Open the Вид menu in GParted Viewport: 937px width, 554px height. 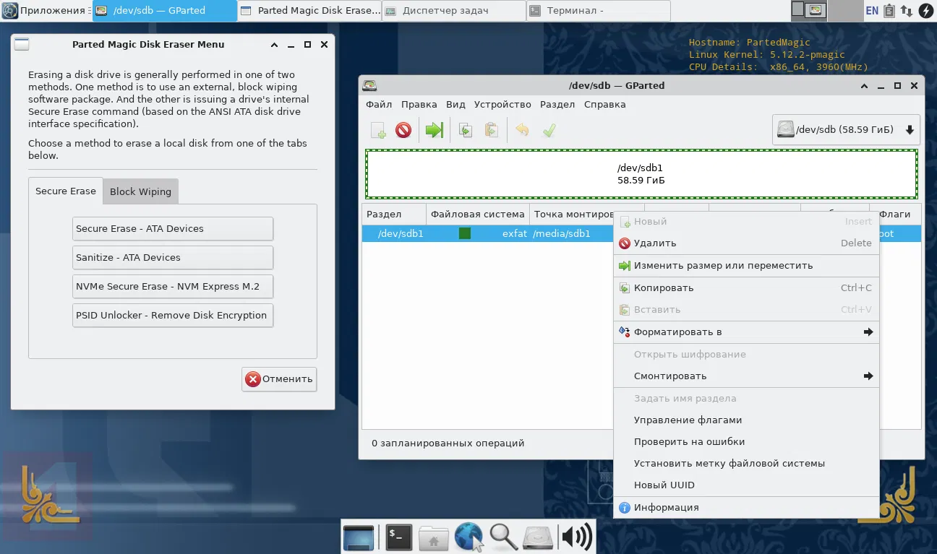[x=455, y=104]
